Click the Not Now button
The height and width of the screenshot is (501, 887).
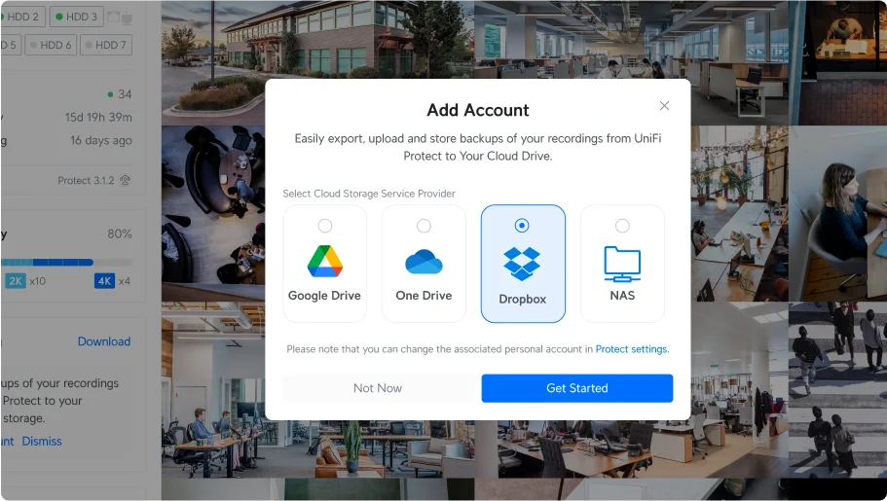[378, 388]
